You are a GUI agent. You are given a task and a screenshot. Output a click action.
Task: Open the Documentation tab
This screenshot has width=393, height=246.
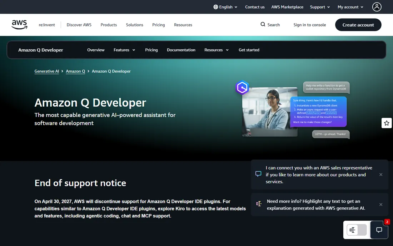coord(181,50)
